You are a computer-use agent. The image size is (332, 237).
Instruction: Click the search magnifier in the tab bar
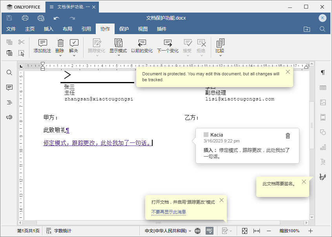click(323, 29)
